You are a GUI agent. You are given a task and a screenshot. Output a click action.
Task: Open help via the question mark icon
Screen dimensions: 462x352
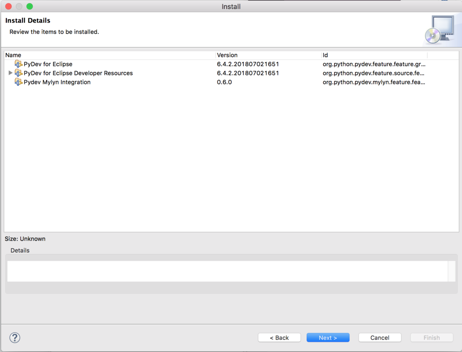point(15,338)
